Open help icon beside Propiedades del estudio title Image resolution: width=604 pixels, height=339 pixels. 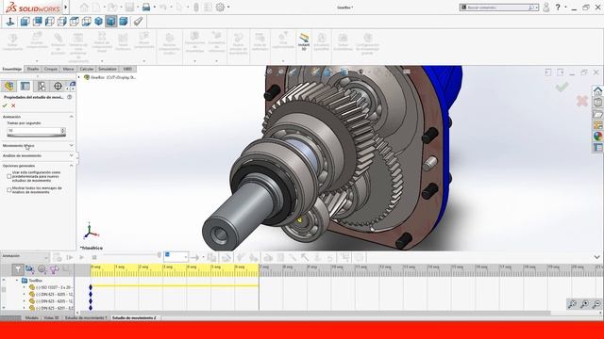point(70,97)
